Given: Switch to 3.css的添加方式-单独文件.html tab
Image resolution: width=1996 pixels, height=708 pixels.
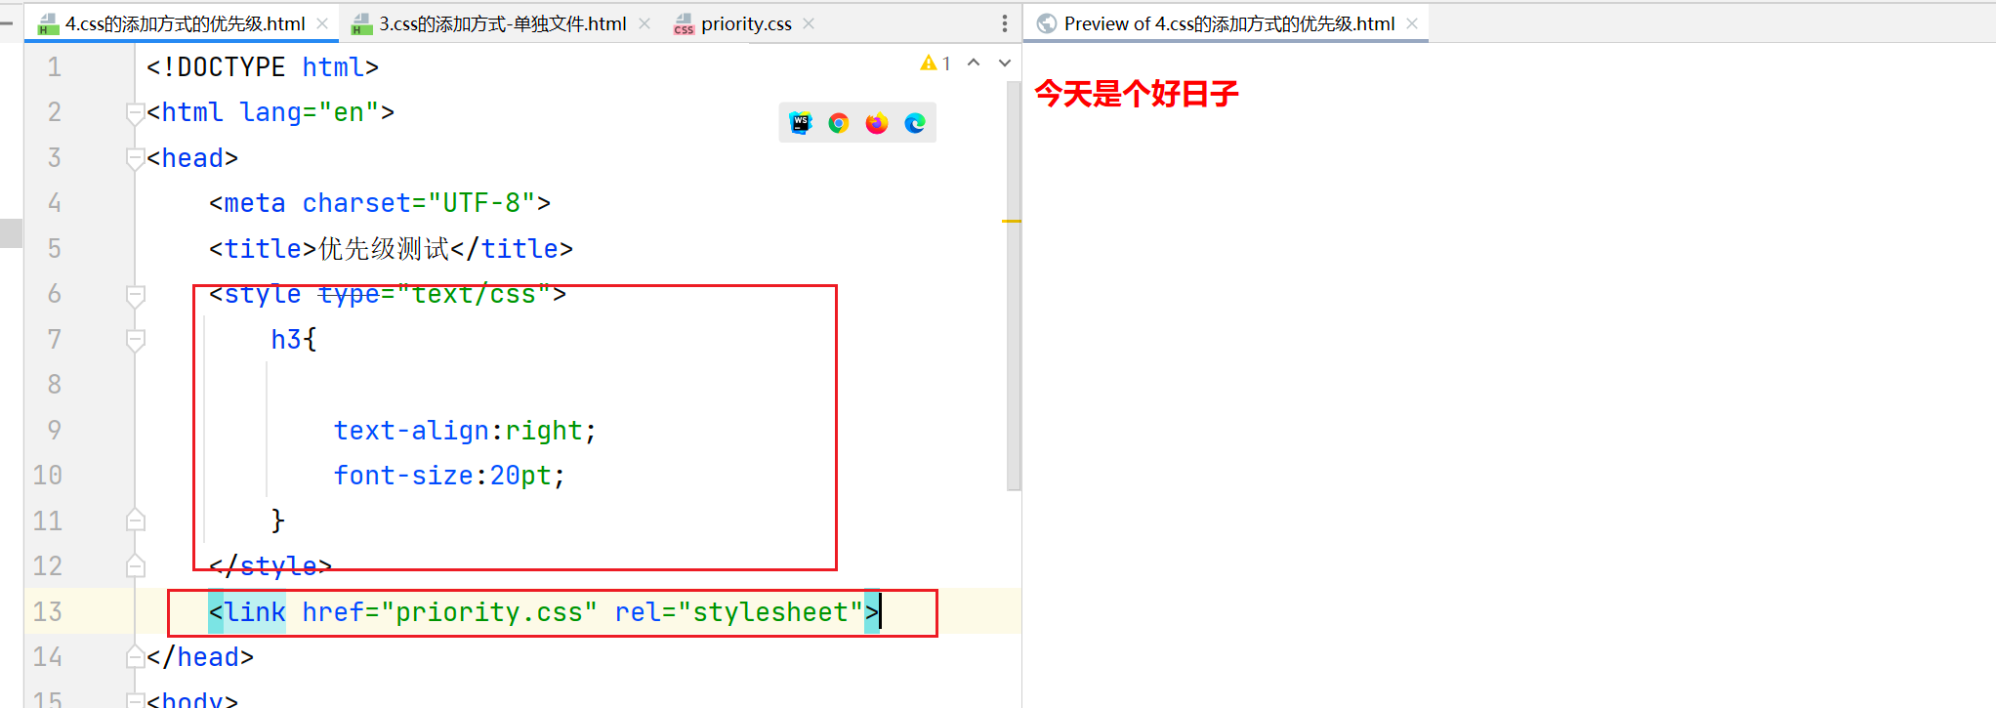Looking at the screenshot, I should coord(502,23).
